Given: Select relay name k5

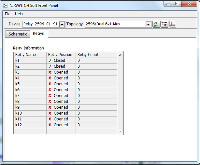Looking at the screenshot, I should click(30, 84).
